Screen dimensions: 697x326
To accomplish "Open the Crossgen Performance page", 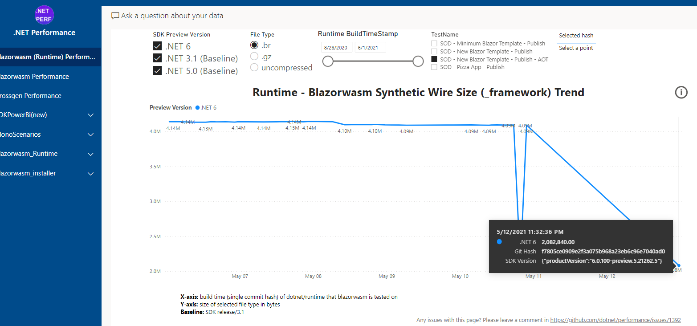I will (31, 95).
